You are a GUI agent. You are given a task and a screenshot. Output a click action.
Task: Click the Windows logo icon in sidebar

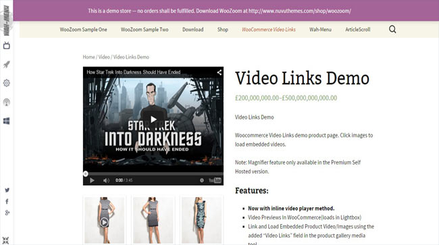7,121
